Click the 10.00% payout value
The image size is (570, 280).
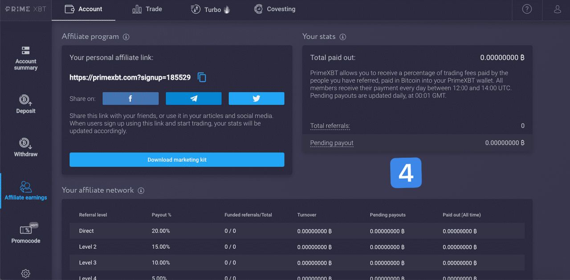coord(161,263)
